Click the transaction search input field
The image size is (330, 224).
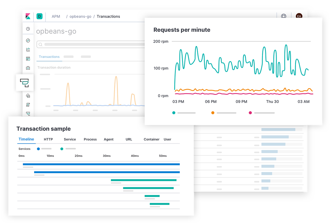[91, 44]
